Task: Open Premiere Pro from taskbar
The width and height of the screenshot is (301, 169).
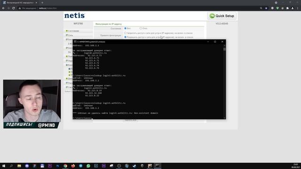Action: point(50,166)
